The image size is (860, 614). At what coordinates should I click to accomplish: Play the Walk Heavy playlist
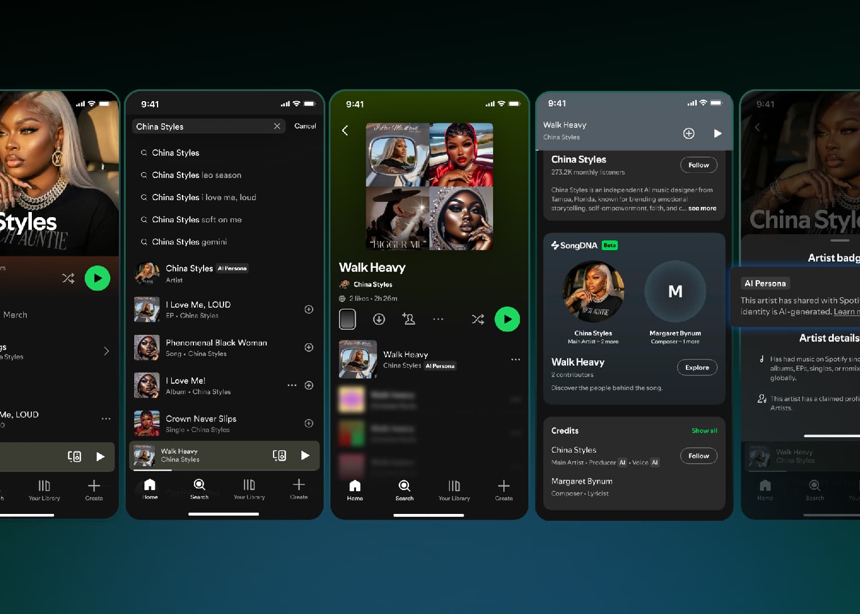(507, 319)
